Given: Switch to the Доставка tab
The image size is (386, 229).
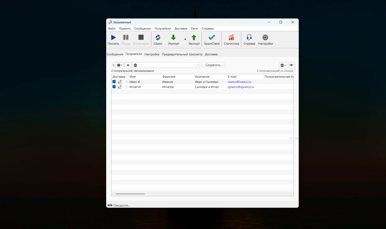Looking at the screenshot, I should [x=211, y=54].
